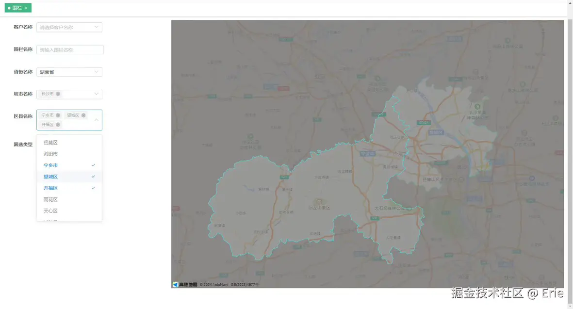The width and height of the screenshot is (573, 309).
Task: Click the 围栏名称 fence name input
Action: 69,49
